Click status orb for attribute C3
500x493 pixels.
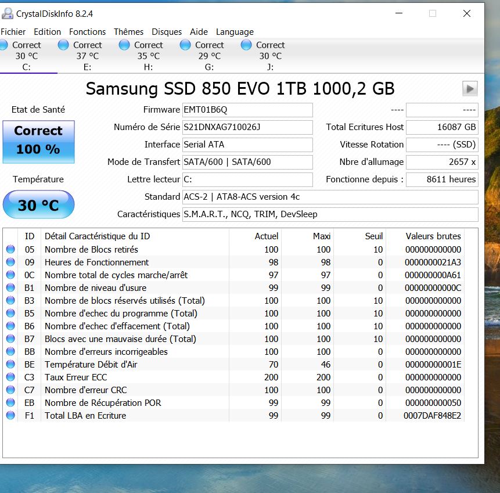click(x=10, y=377)
